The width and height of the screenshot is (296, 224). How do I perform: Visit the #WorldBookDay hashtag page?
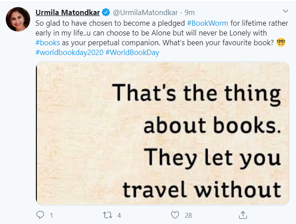(x=132, y=52)
